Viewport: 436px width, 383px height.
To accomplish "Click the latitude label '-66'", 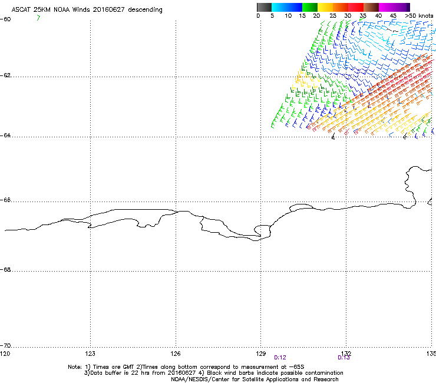I will click(5, 200).
